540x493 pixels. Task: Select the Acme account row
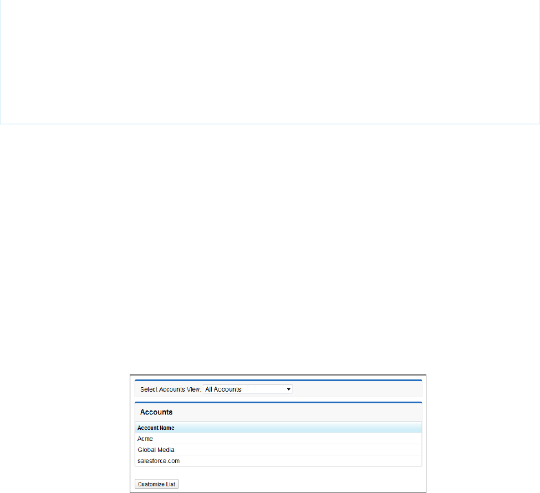[278, 439]
